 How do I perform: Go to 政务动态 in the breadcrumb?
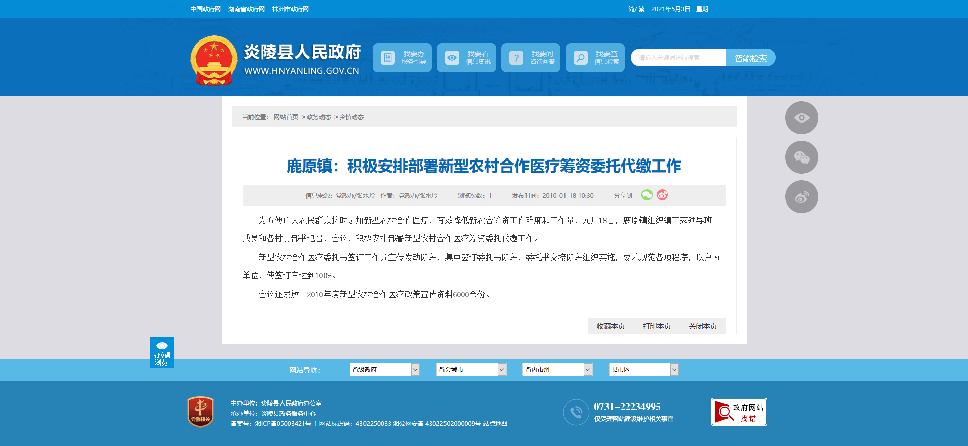click(318, 117)
